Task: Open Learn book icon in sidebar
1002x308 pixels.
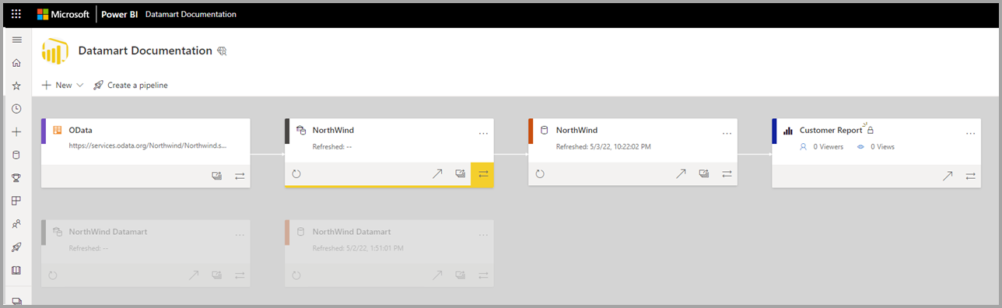Action: coord(16,270)
